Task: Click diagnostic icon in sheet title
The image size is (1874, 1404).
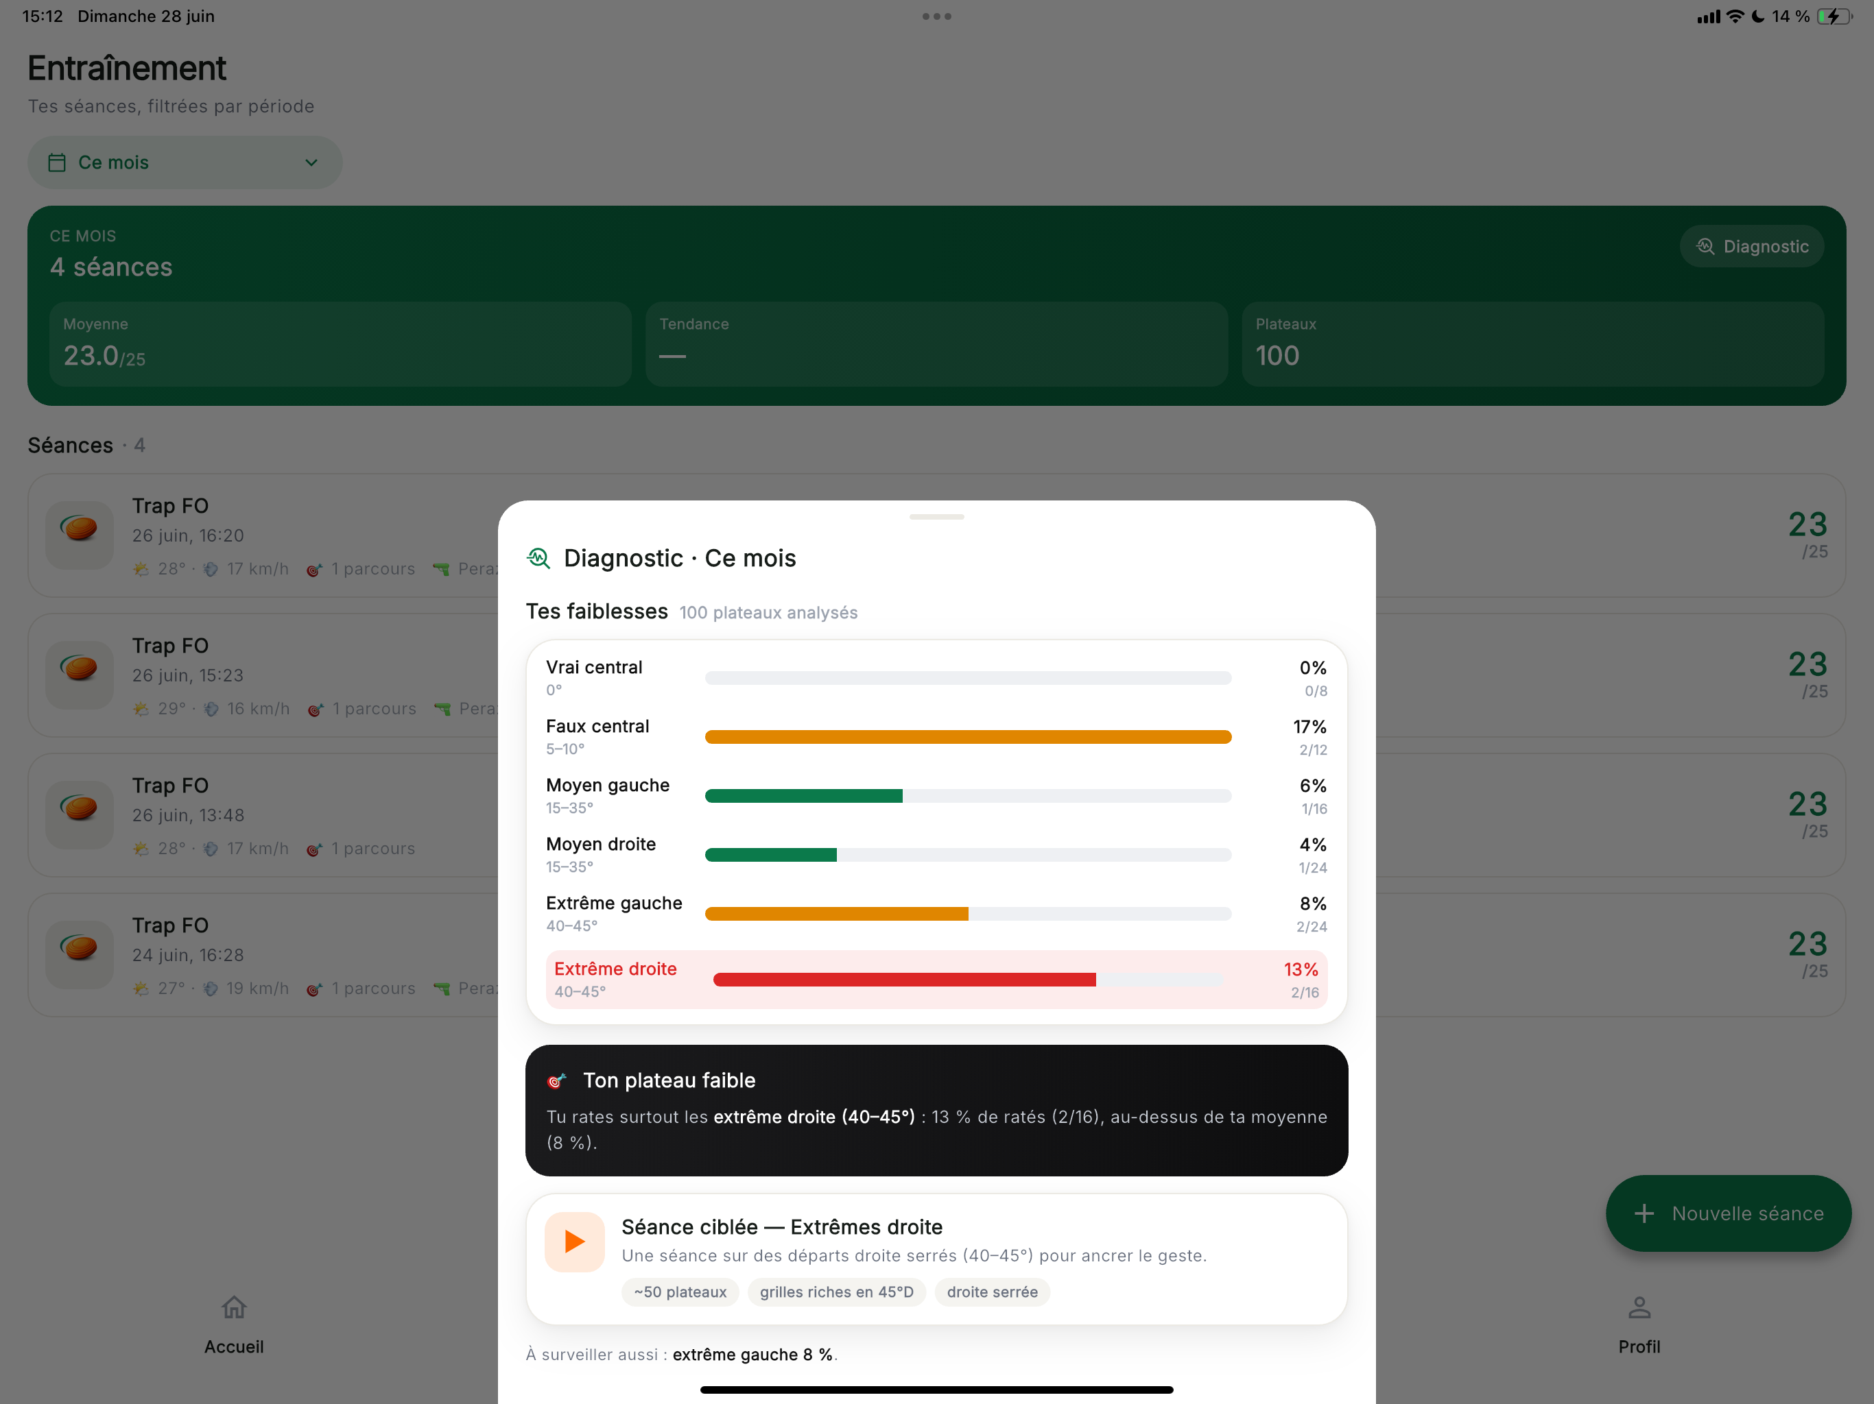Action: click(539, 558)
